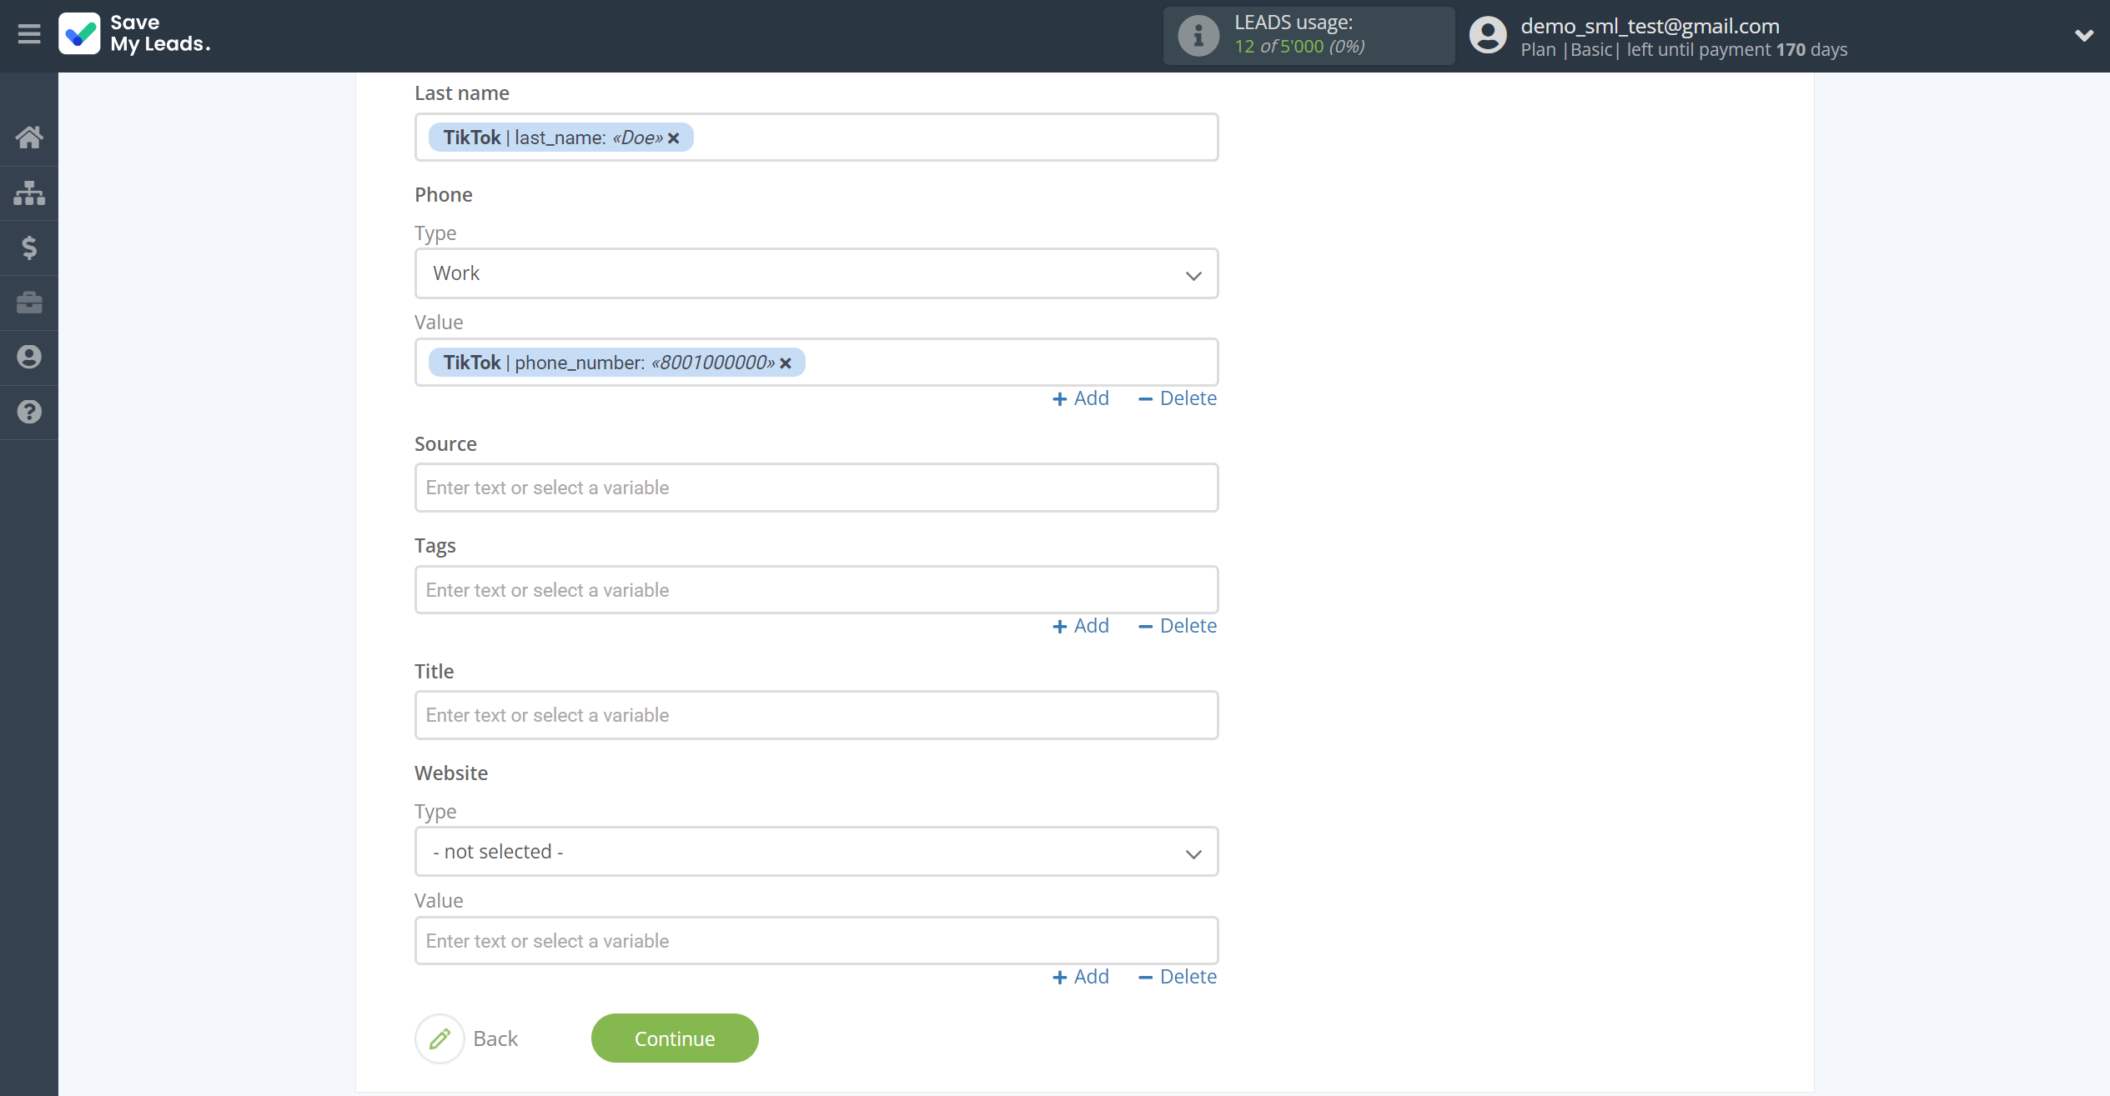
Task: Click the demo_sml_test@gmail.com account email
Action: (x=1650, y=26)
